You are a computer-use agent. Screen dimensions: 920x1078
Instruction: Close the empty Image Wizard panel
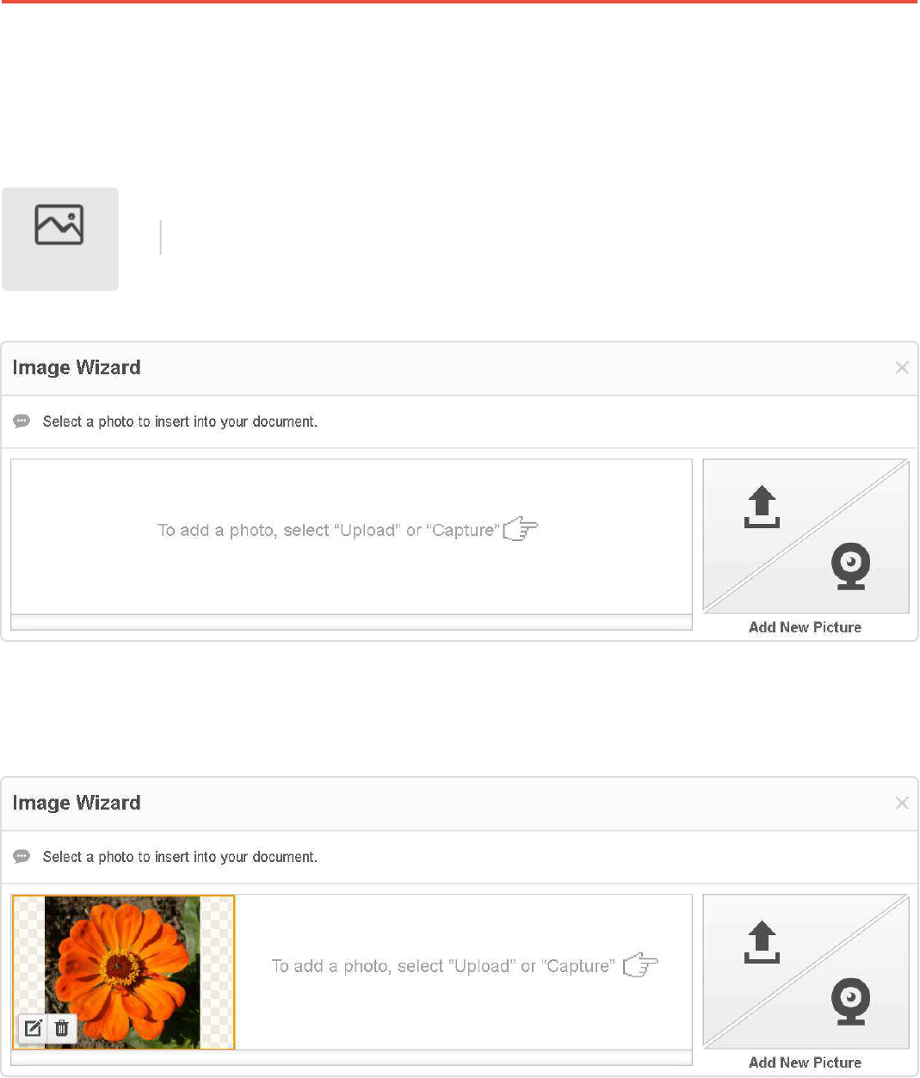901,367
